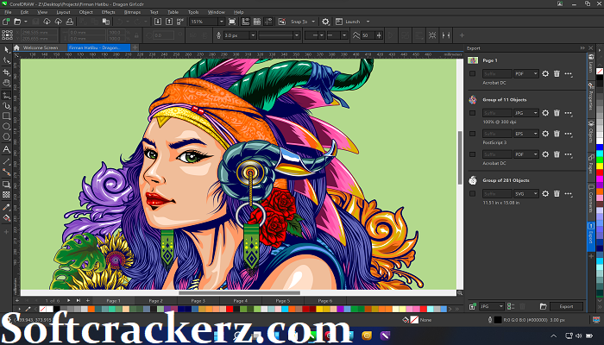
Task: Delete the SVG export row
Action: [x=557, y=194]
